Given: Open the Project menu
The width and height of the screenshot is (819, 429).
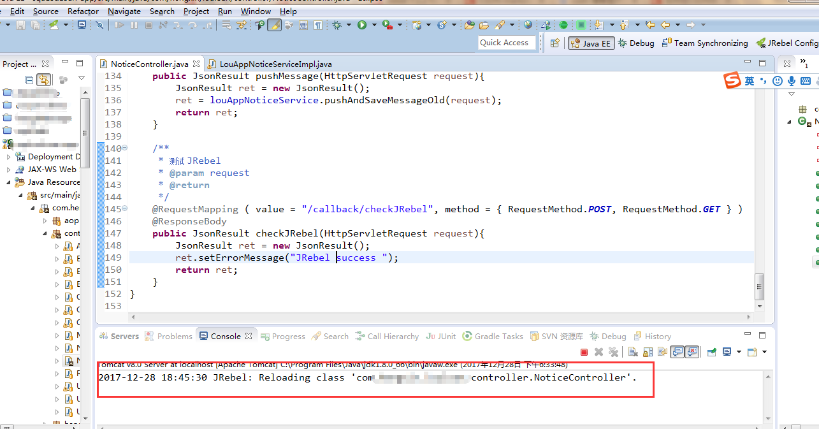Looking at the screenshot, I should (x=196, y=11).
